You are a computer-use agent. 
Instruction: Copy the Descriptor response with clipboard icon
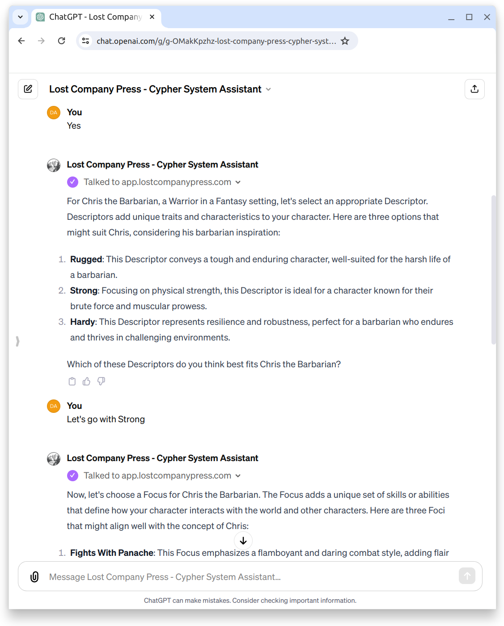tap(72, 381)
